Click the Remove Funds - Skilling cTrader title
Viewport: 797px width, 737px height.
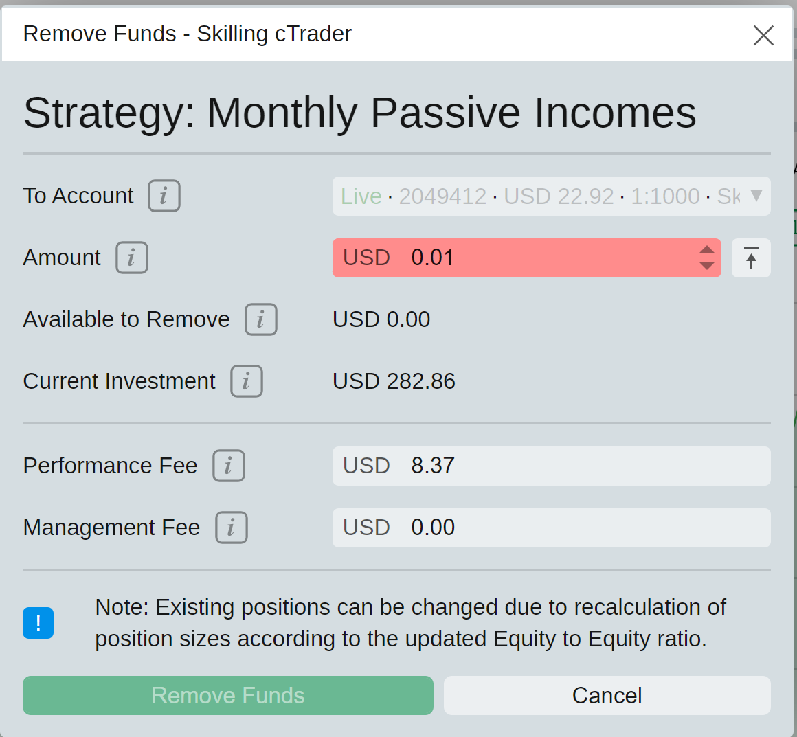pos(187,34)
